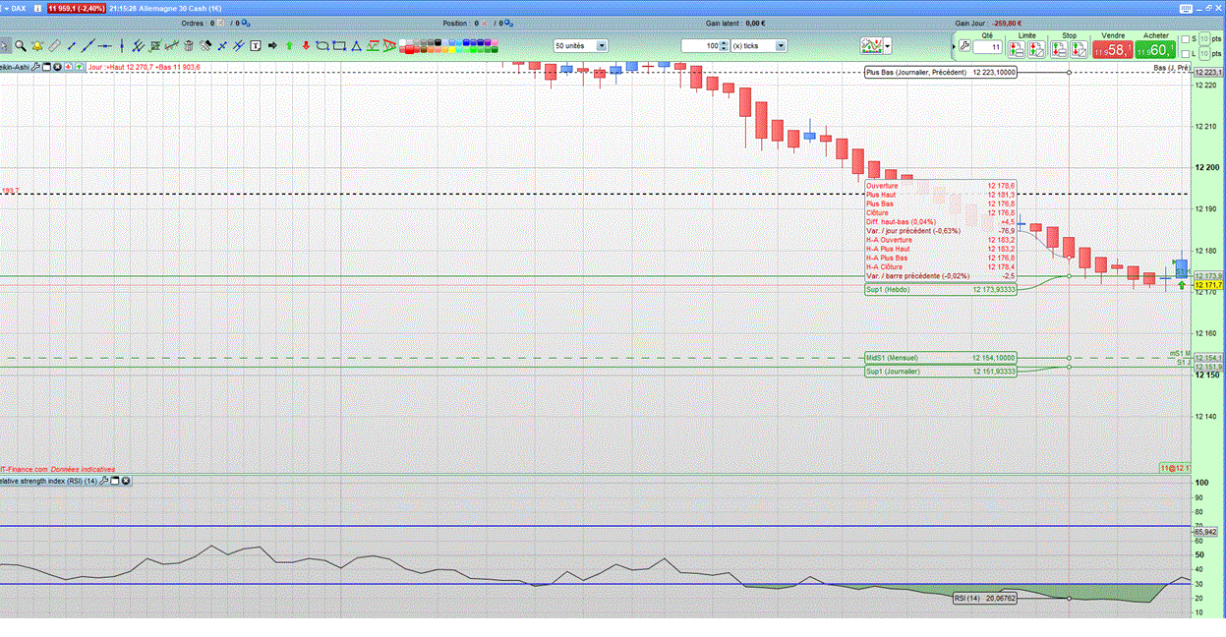1226x637 pixels.
Task: Select the vertical line drawing tool
Action: coord(122,45)
